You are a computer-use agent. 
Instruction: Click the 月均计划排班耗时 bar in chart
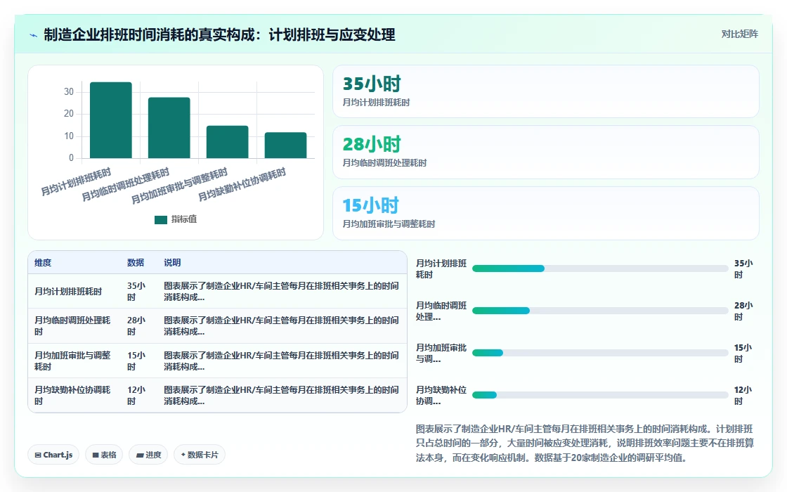(111, 120)
